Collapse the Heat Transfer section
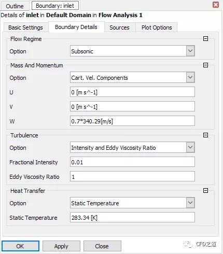Viewport: 223px width, 254px height. pyautogui.click(x=205, y=191)
